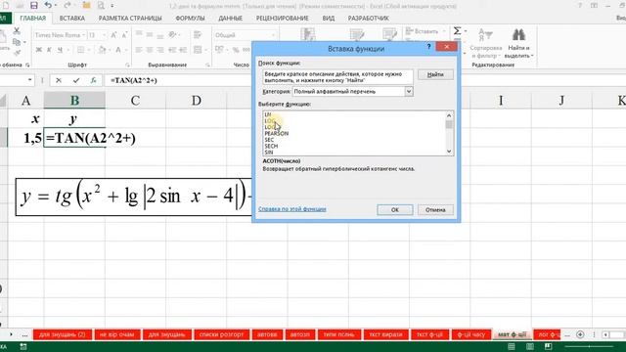Viewport: 626px width, 352px height.
Task: Click Отмена in Insert Function dialog
Action: (435, 209)
